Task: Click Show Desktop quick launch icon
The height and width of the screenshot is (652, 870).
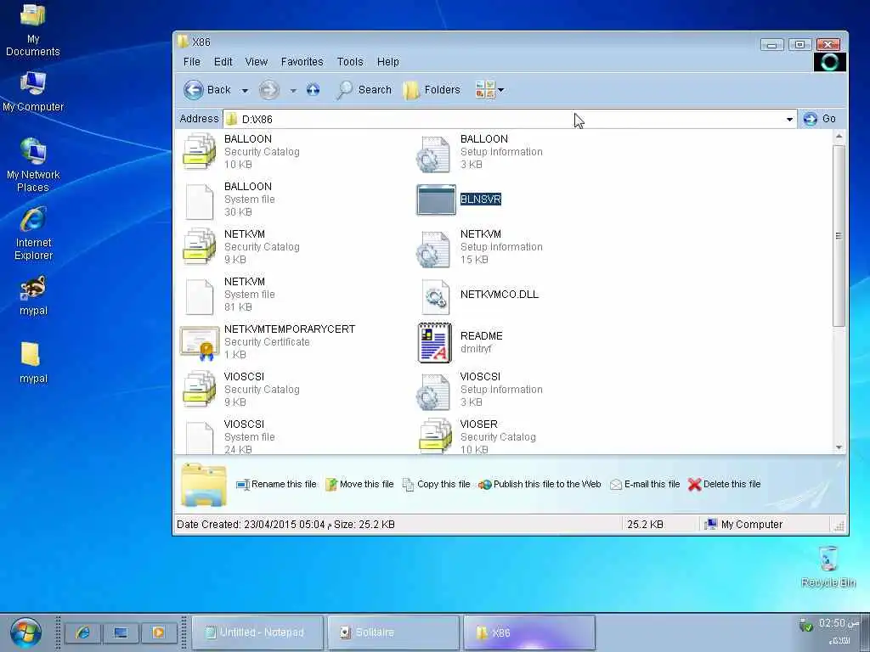Action: pyautogui.click(x=121, y=632)
